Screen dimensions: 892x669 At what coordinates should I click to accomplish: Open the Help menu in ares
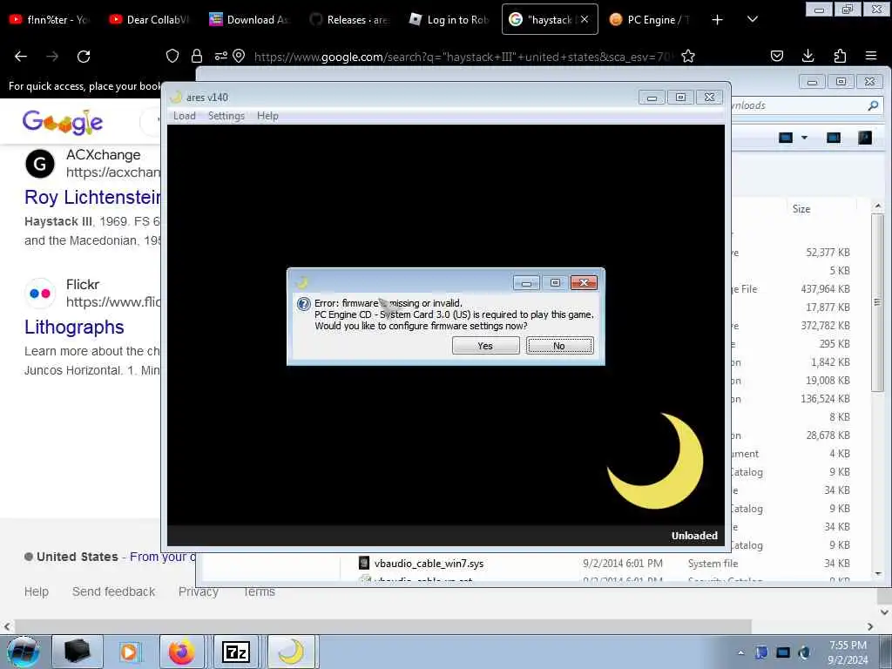pyautogui.click(x=267, y=116)
